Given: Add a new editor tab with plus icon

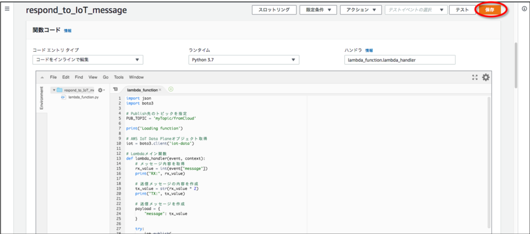Looking at the screenshot, I should tap(171, 89).
